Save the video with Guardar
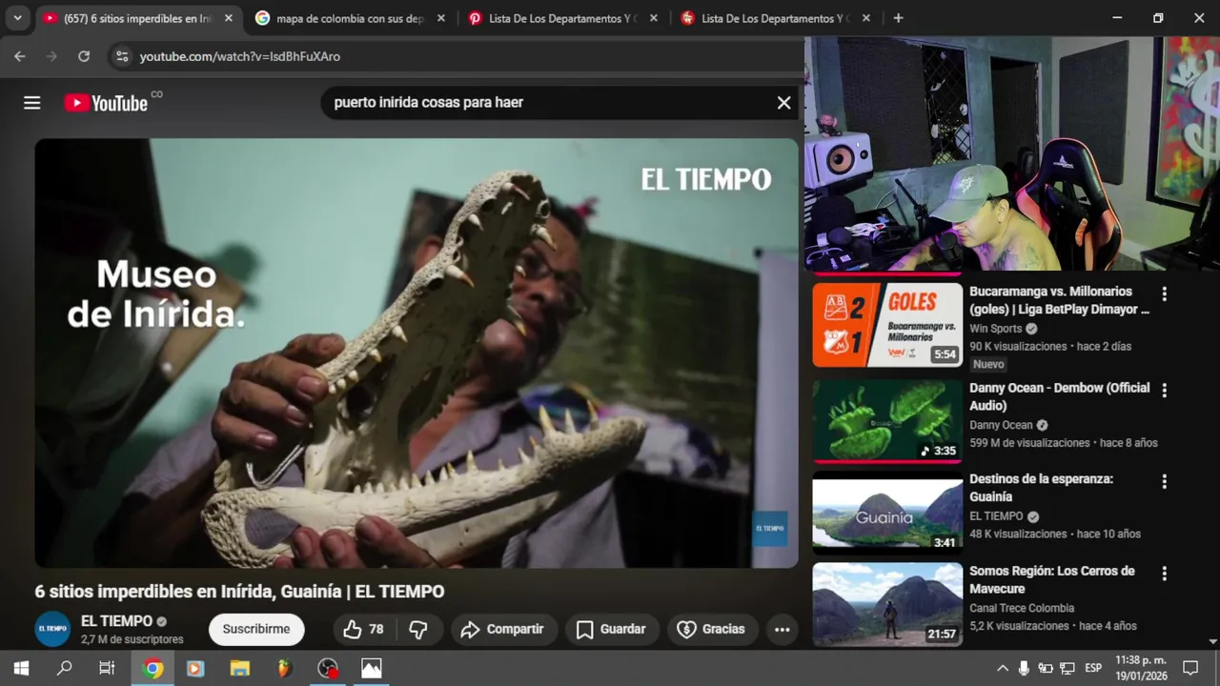 point(611,629)
